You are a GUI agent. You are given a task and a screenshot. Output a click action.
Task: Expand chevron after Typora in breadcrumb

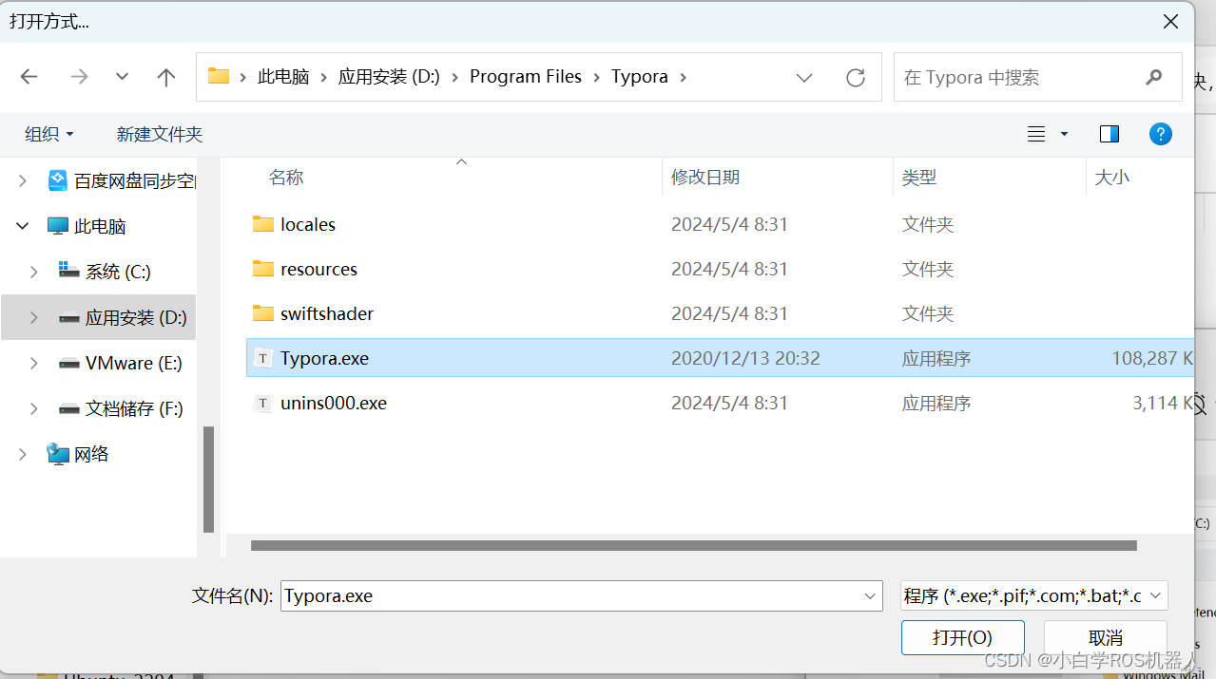click(683, 77)
